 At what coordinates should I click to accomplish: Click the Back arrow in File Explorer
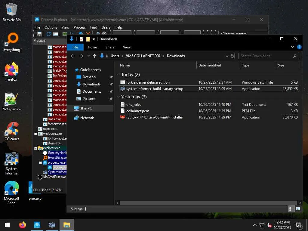coord(72,56)
